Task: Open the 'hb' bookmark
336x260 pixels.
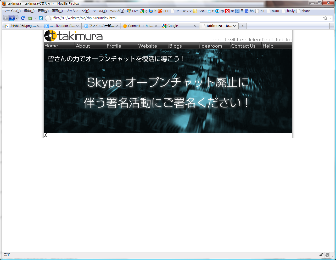Action: click(x=249, y=11)
